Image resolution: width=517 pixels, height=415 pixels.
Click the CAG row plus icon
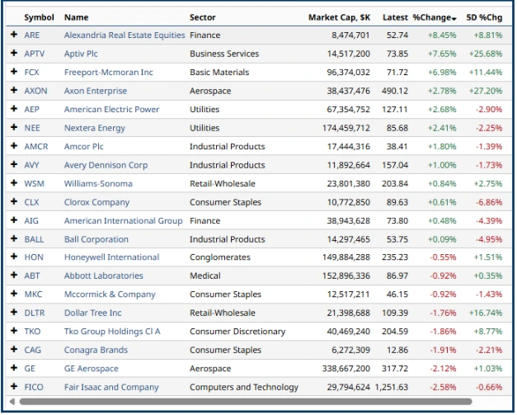pyautogui.click(x=14, y=349)
